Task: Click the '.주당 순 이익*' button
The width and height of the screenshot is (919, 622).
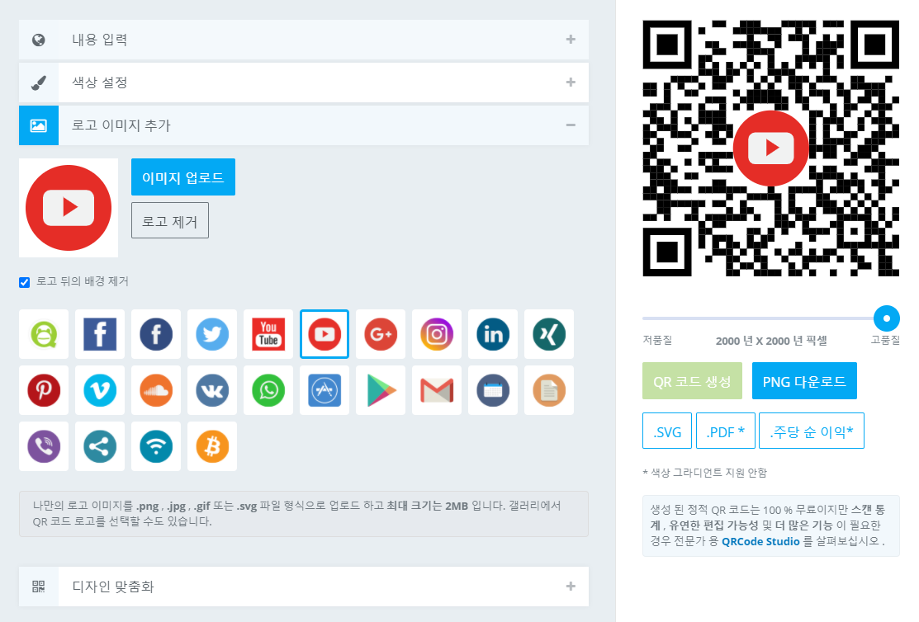Action: tap(811, 431)
